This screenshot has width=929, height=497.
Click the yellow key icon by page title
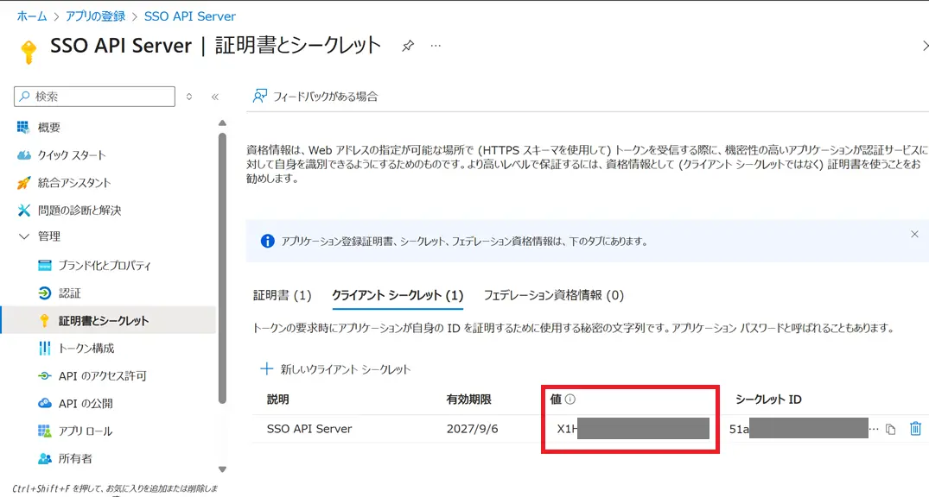tap(29, 52)
